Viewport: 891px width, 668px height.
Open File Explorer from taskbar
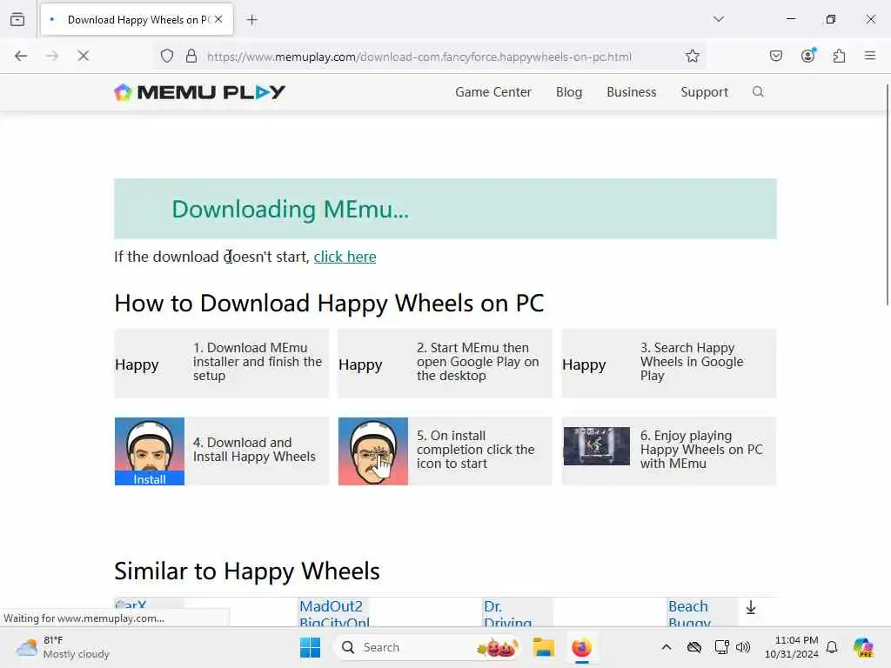coord(543,647)
